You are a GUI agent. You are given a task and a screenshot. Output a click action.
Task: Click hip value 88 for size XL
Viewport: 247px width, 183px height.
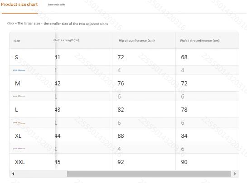click(121, 136)
